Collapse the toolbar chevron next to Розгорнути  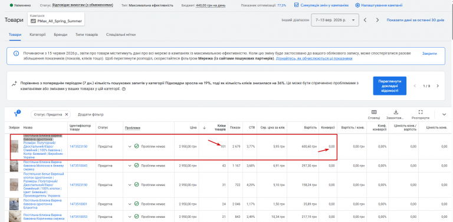(x=444, y=114)
